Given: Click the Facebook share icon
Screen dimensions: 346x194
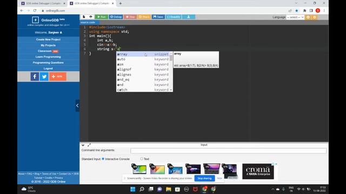Looking at the screenshot, I should tap(35, 77).
